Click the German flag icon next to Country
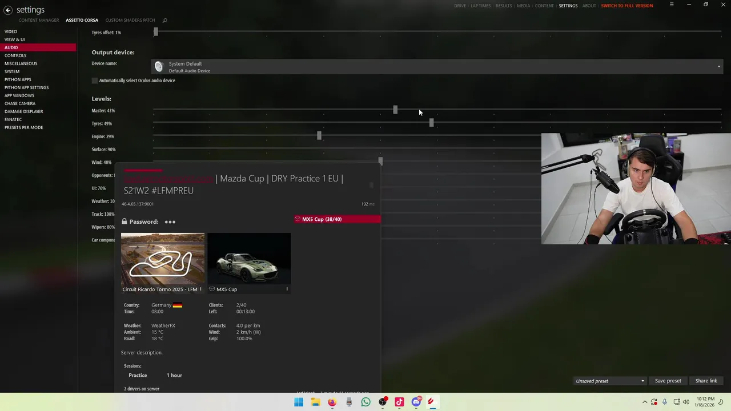Viewport: 731px width, 411px height. pos(178,305)
